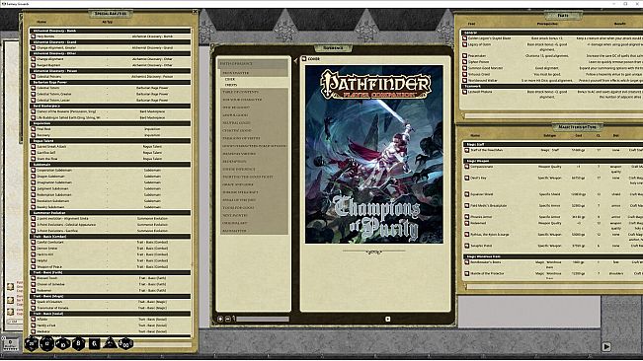Open the Redeemer faith trait link icon
The width and height of the screenshot is (643, 361).
[x=34, y=290]
